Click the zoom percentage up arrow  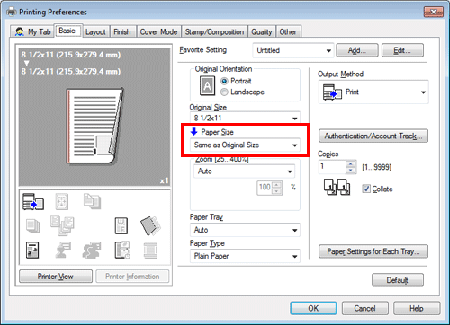point(276,185)
